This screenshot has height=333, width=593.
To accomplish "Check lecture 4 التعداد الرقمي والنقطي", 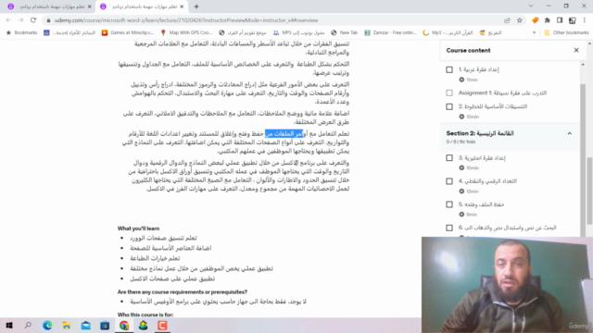I will click(449, 181).
